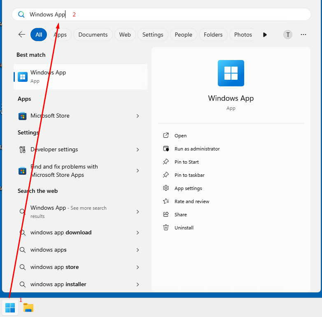Screen dimensions: 322x317
Task: Expand 'Windows App - See more search results' chevron
Action: (138, 212)
